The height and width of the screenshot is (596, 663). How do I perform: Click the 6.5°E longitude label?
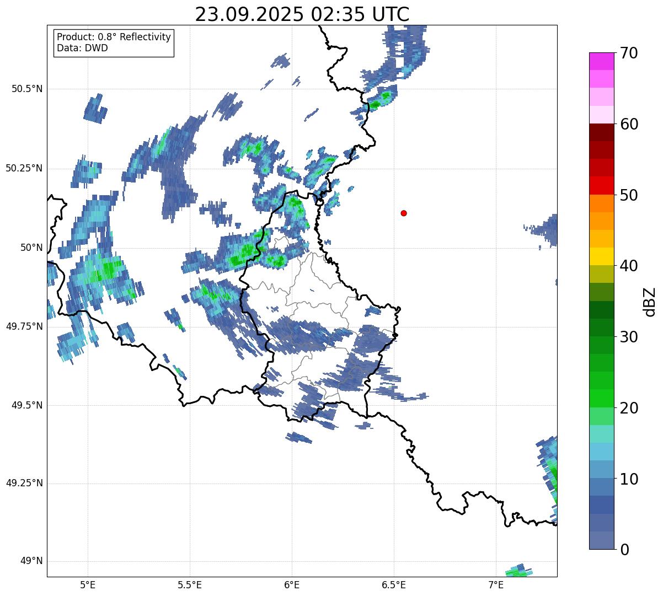coord(394,584)
